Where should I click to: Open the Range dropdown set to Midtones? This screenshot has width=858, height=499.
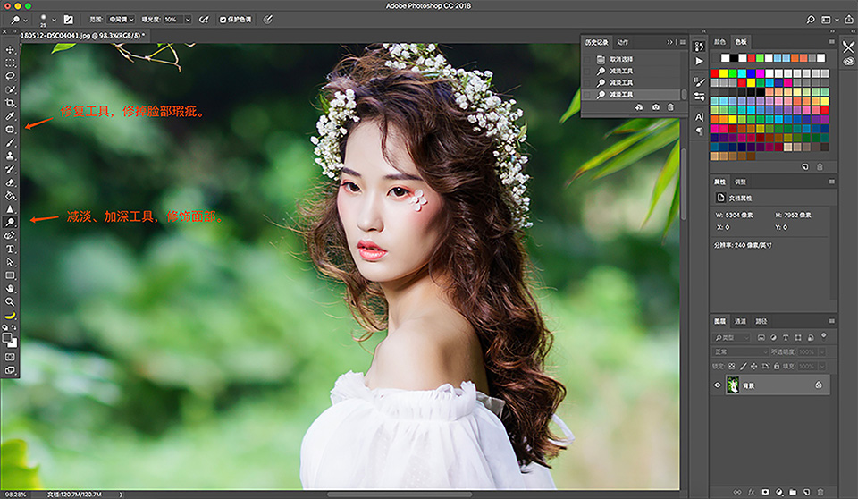121,20
